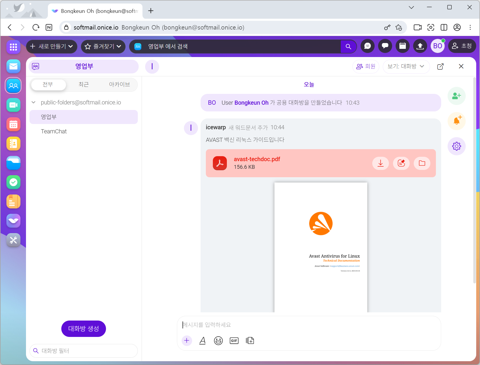This screenshot has width=480, height=365.
Task: Open the Mail app in sidebar
Action: point(13,66)
